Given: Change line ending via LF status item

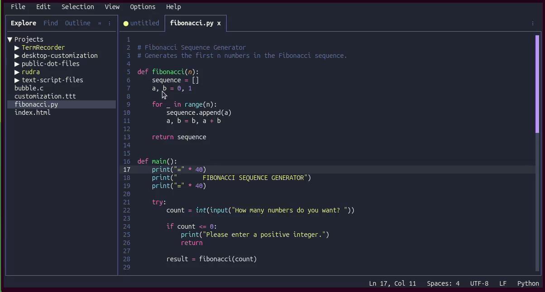Looking at the screenshot, I should (x=503, y=283).
